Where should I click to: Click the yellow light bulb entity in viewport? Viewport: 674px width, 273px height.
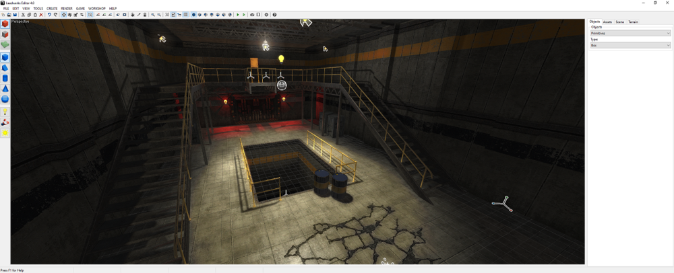(282, 58)
